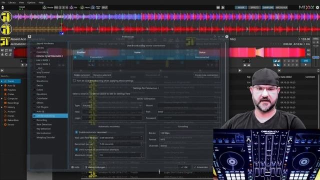The height and width of the screenshot is (180, 320).
Task: Expand the Computer library item
Action: click(2, 98)
